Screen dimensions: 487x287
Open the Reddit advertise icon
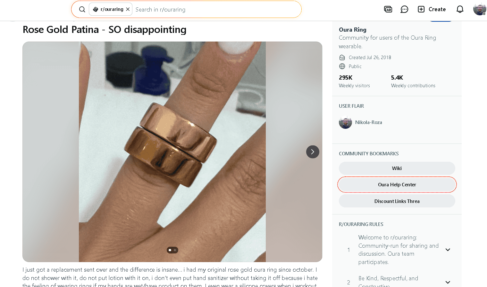pyautogui.click(x=388, y=9)
